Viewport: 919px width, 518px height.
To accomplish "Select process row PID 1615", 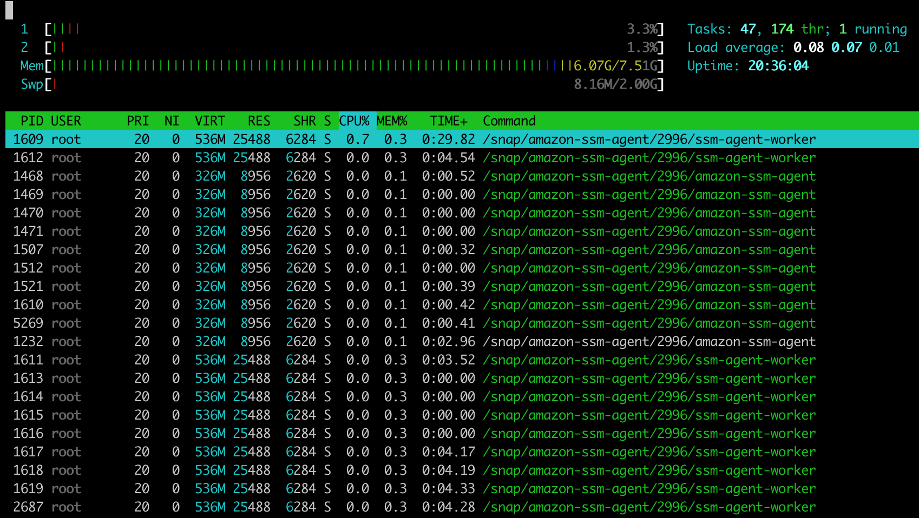I will click(x=462, y=415).
